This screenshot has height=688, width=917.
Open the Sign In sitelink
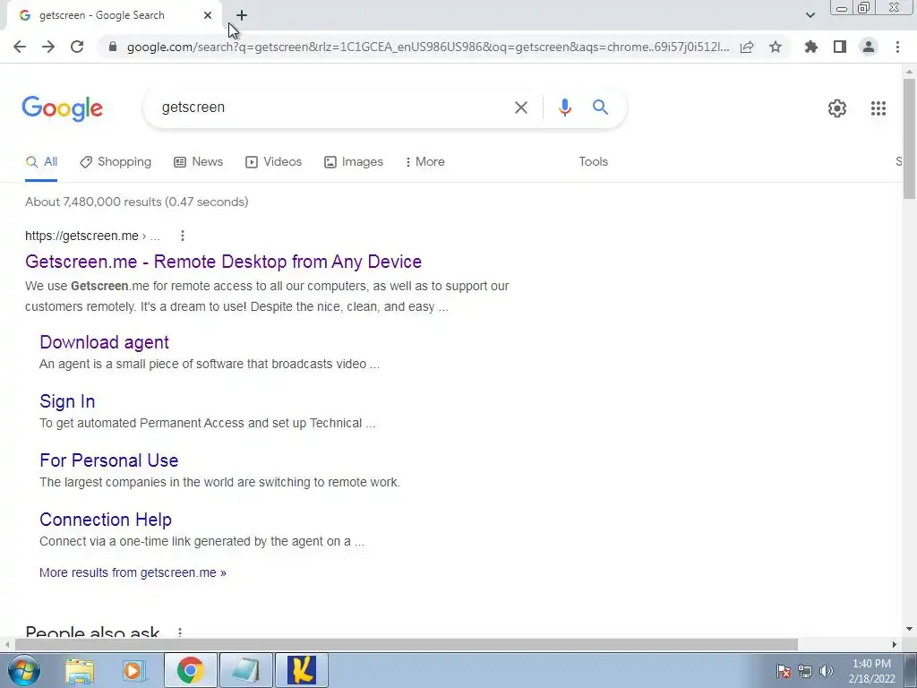coord(67,401)
